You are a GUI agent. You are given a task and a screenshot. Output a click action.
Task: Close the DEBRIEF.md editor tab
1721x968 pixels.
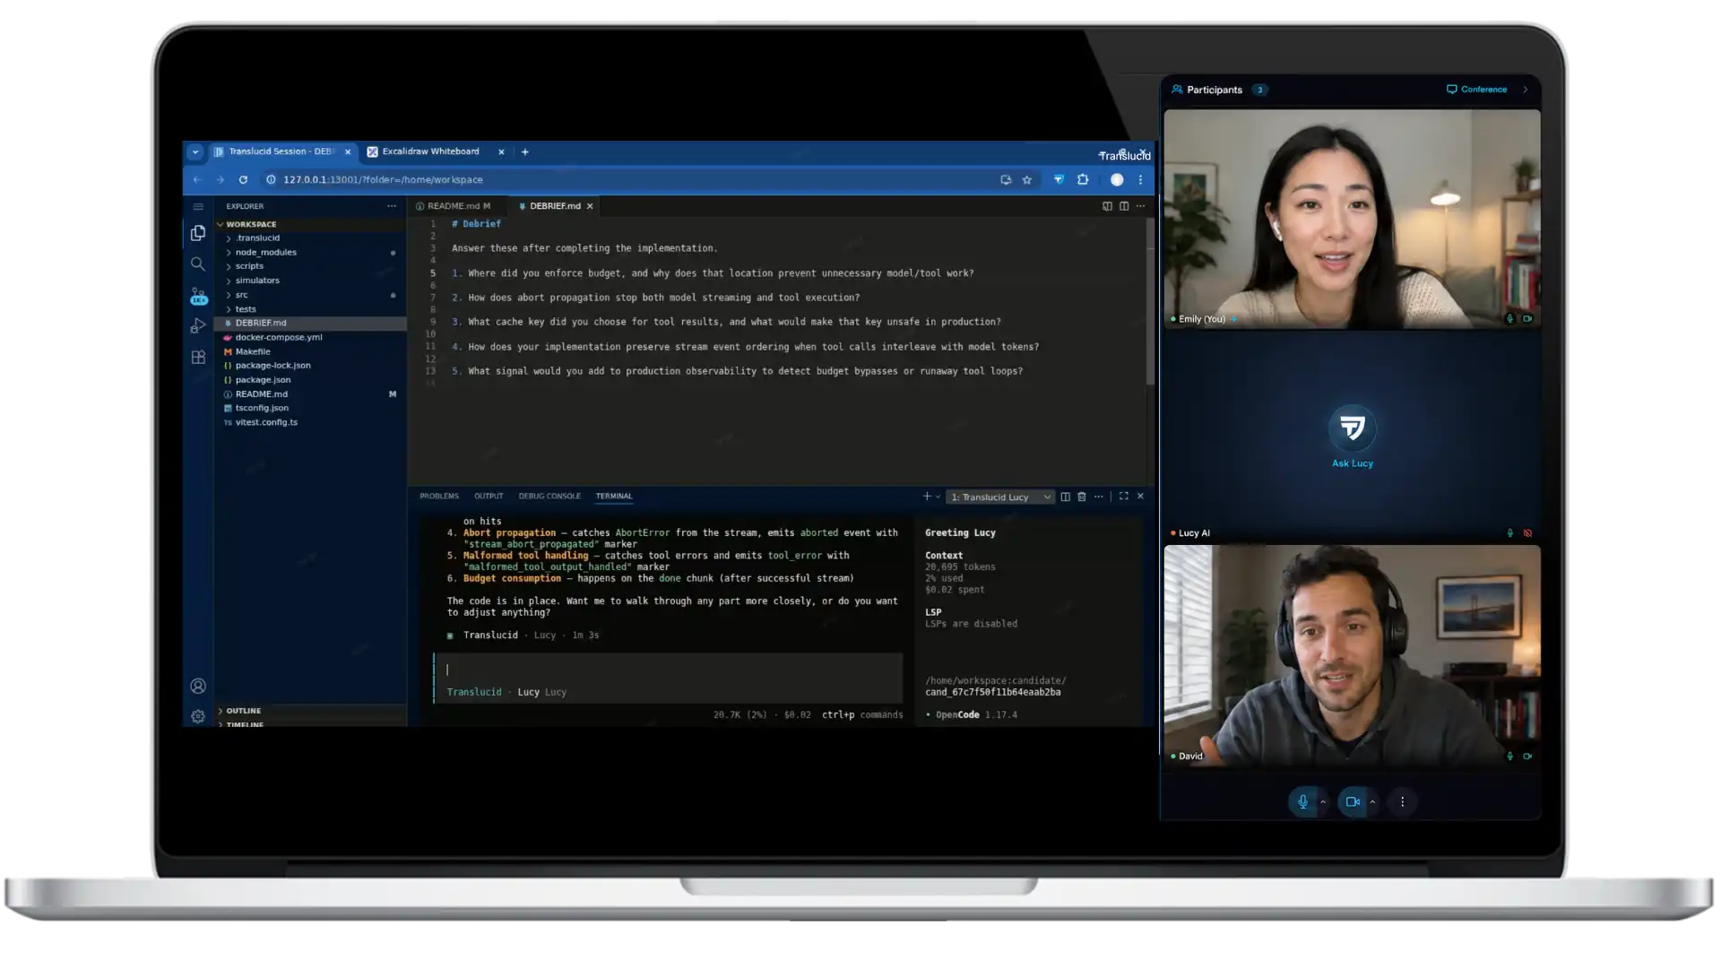pos(590,206)
